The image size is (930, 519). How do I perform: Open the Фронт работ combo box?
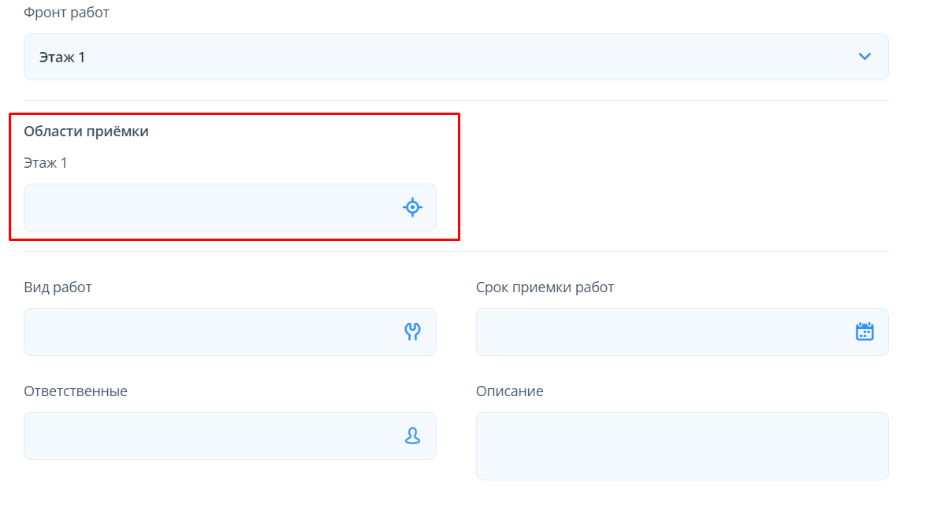[456, 57]
